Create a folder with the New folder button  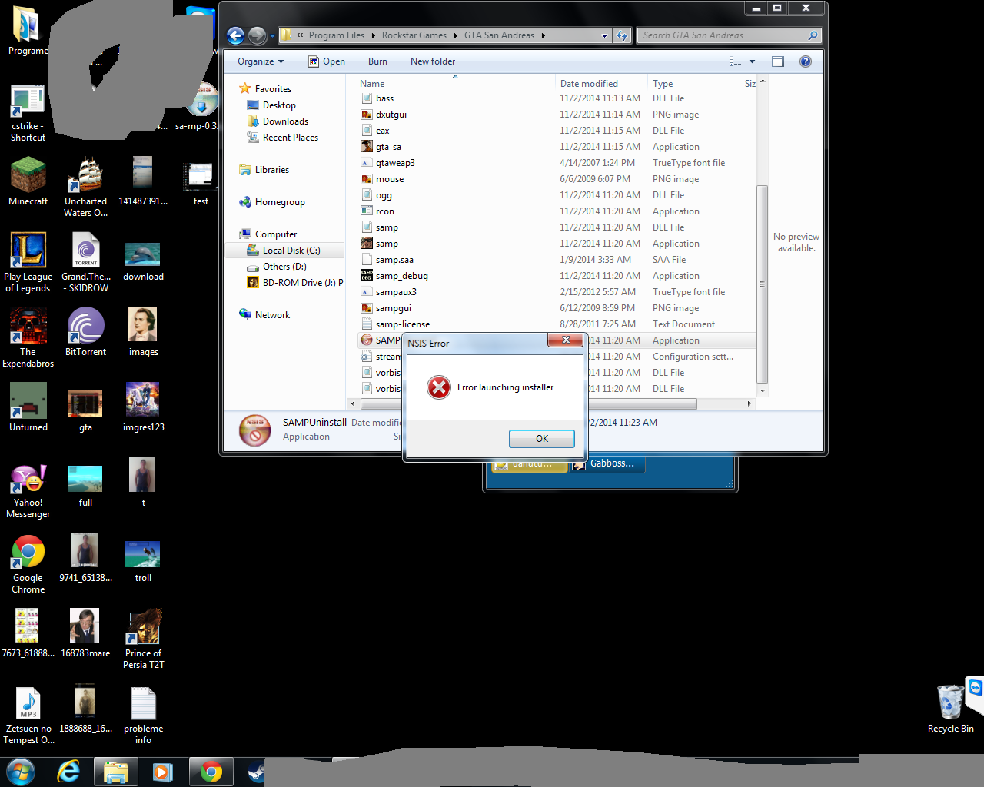(x=432, y=61)
